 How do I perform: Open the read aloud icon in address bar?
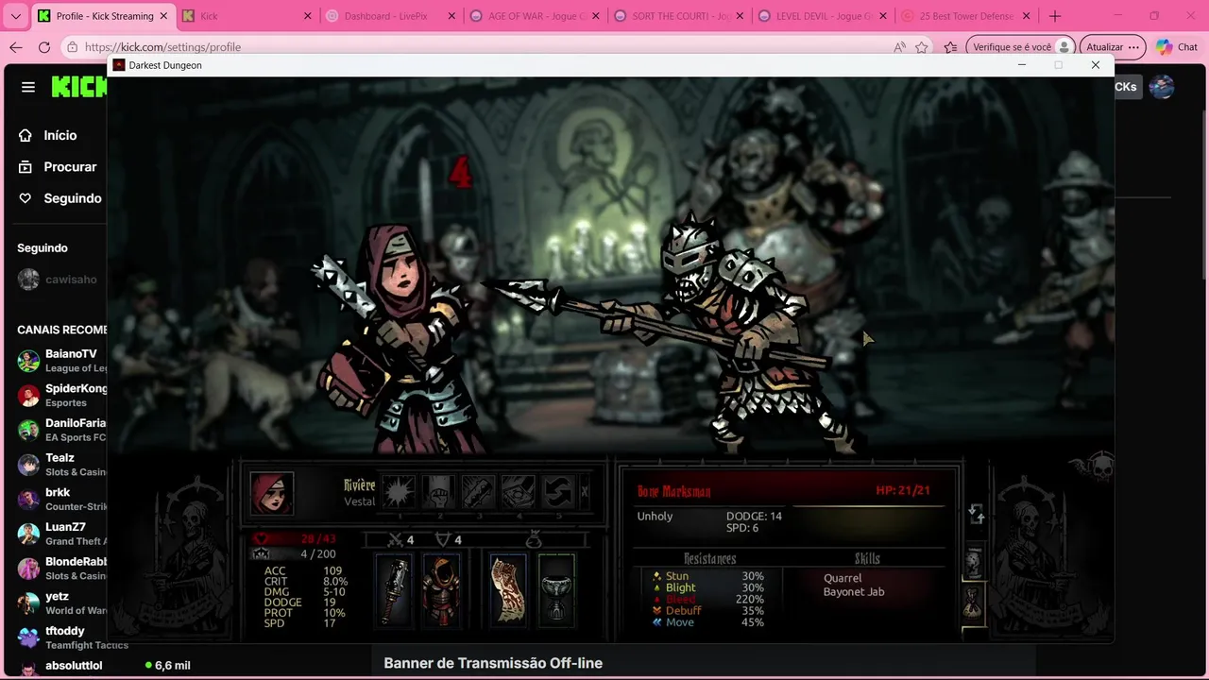[899, 47]
